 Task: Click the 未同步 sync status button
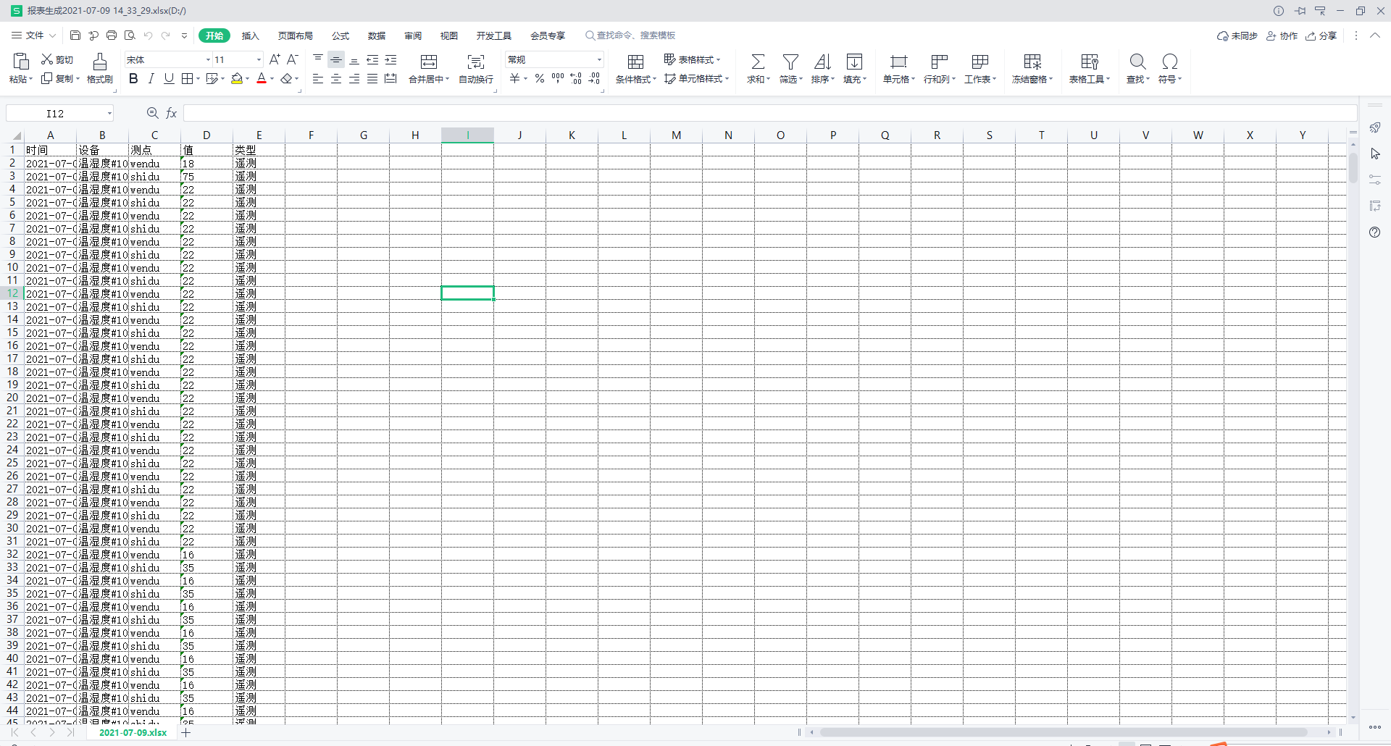coord(1237,35)
